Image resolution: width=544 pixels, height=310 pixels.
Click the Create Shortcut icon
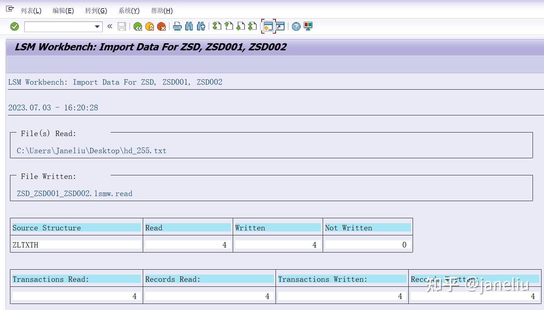[280, 26]
